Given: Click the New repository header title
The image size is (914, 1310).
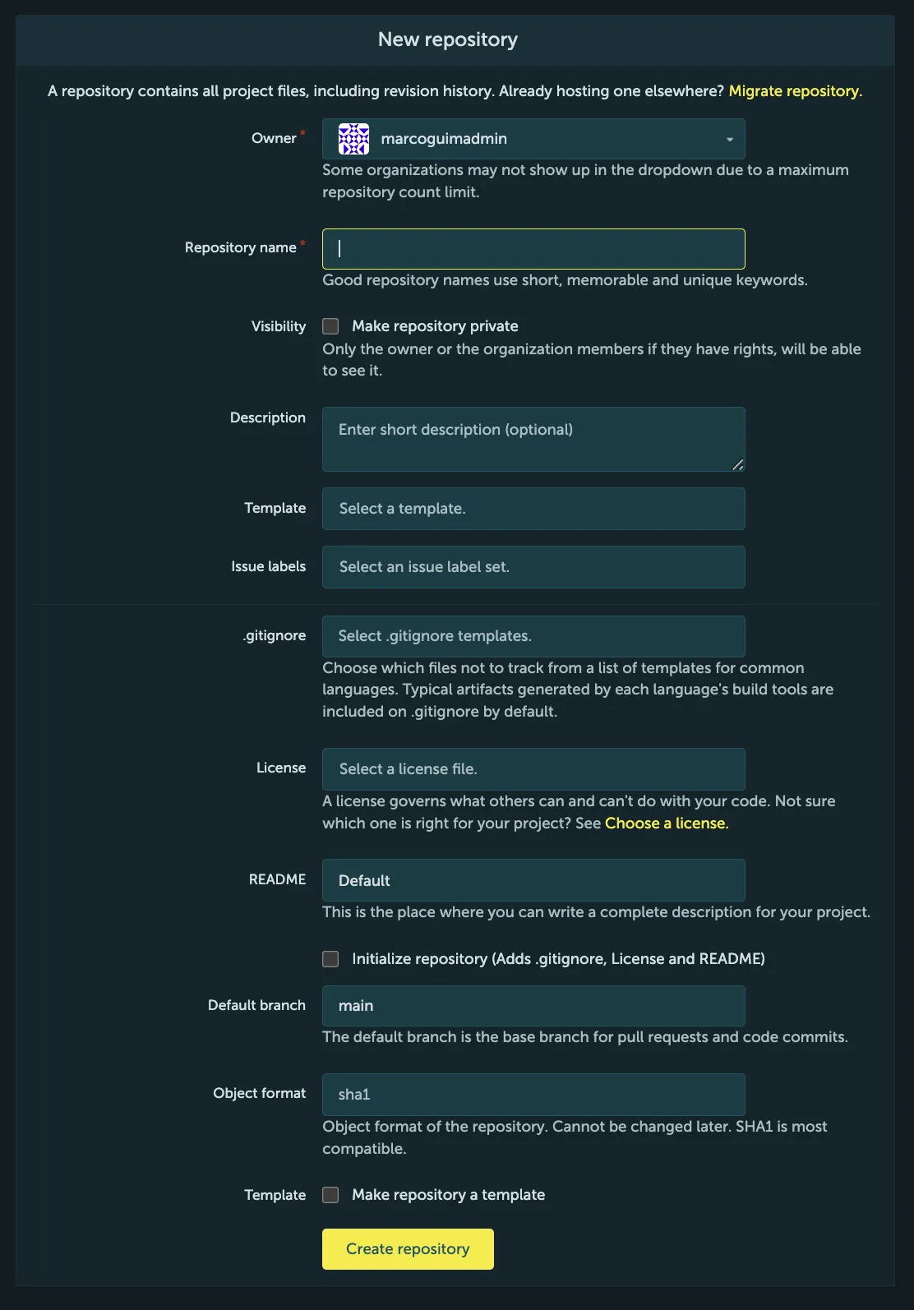Looking at the screenshot, I should pyautogui.click(x=448, y=39).
